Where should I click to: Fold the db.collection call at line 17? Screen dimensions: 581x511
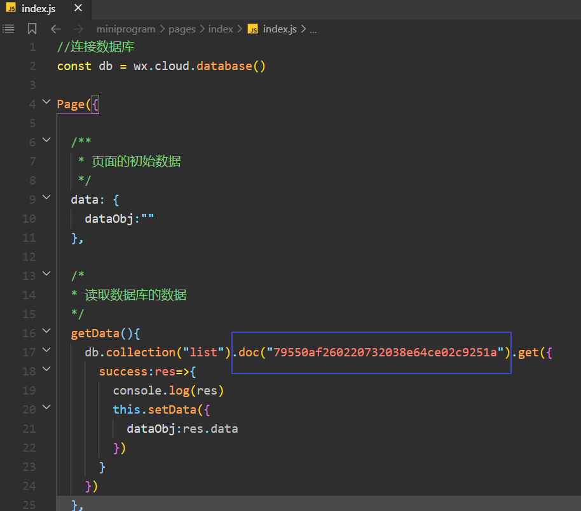46,350
